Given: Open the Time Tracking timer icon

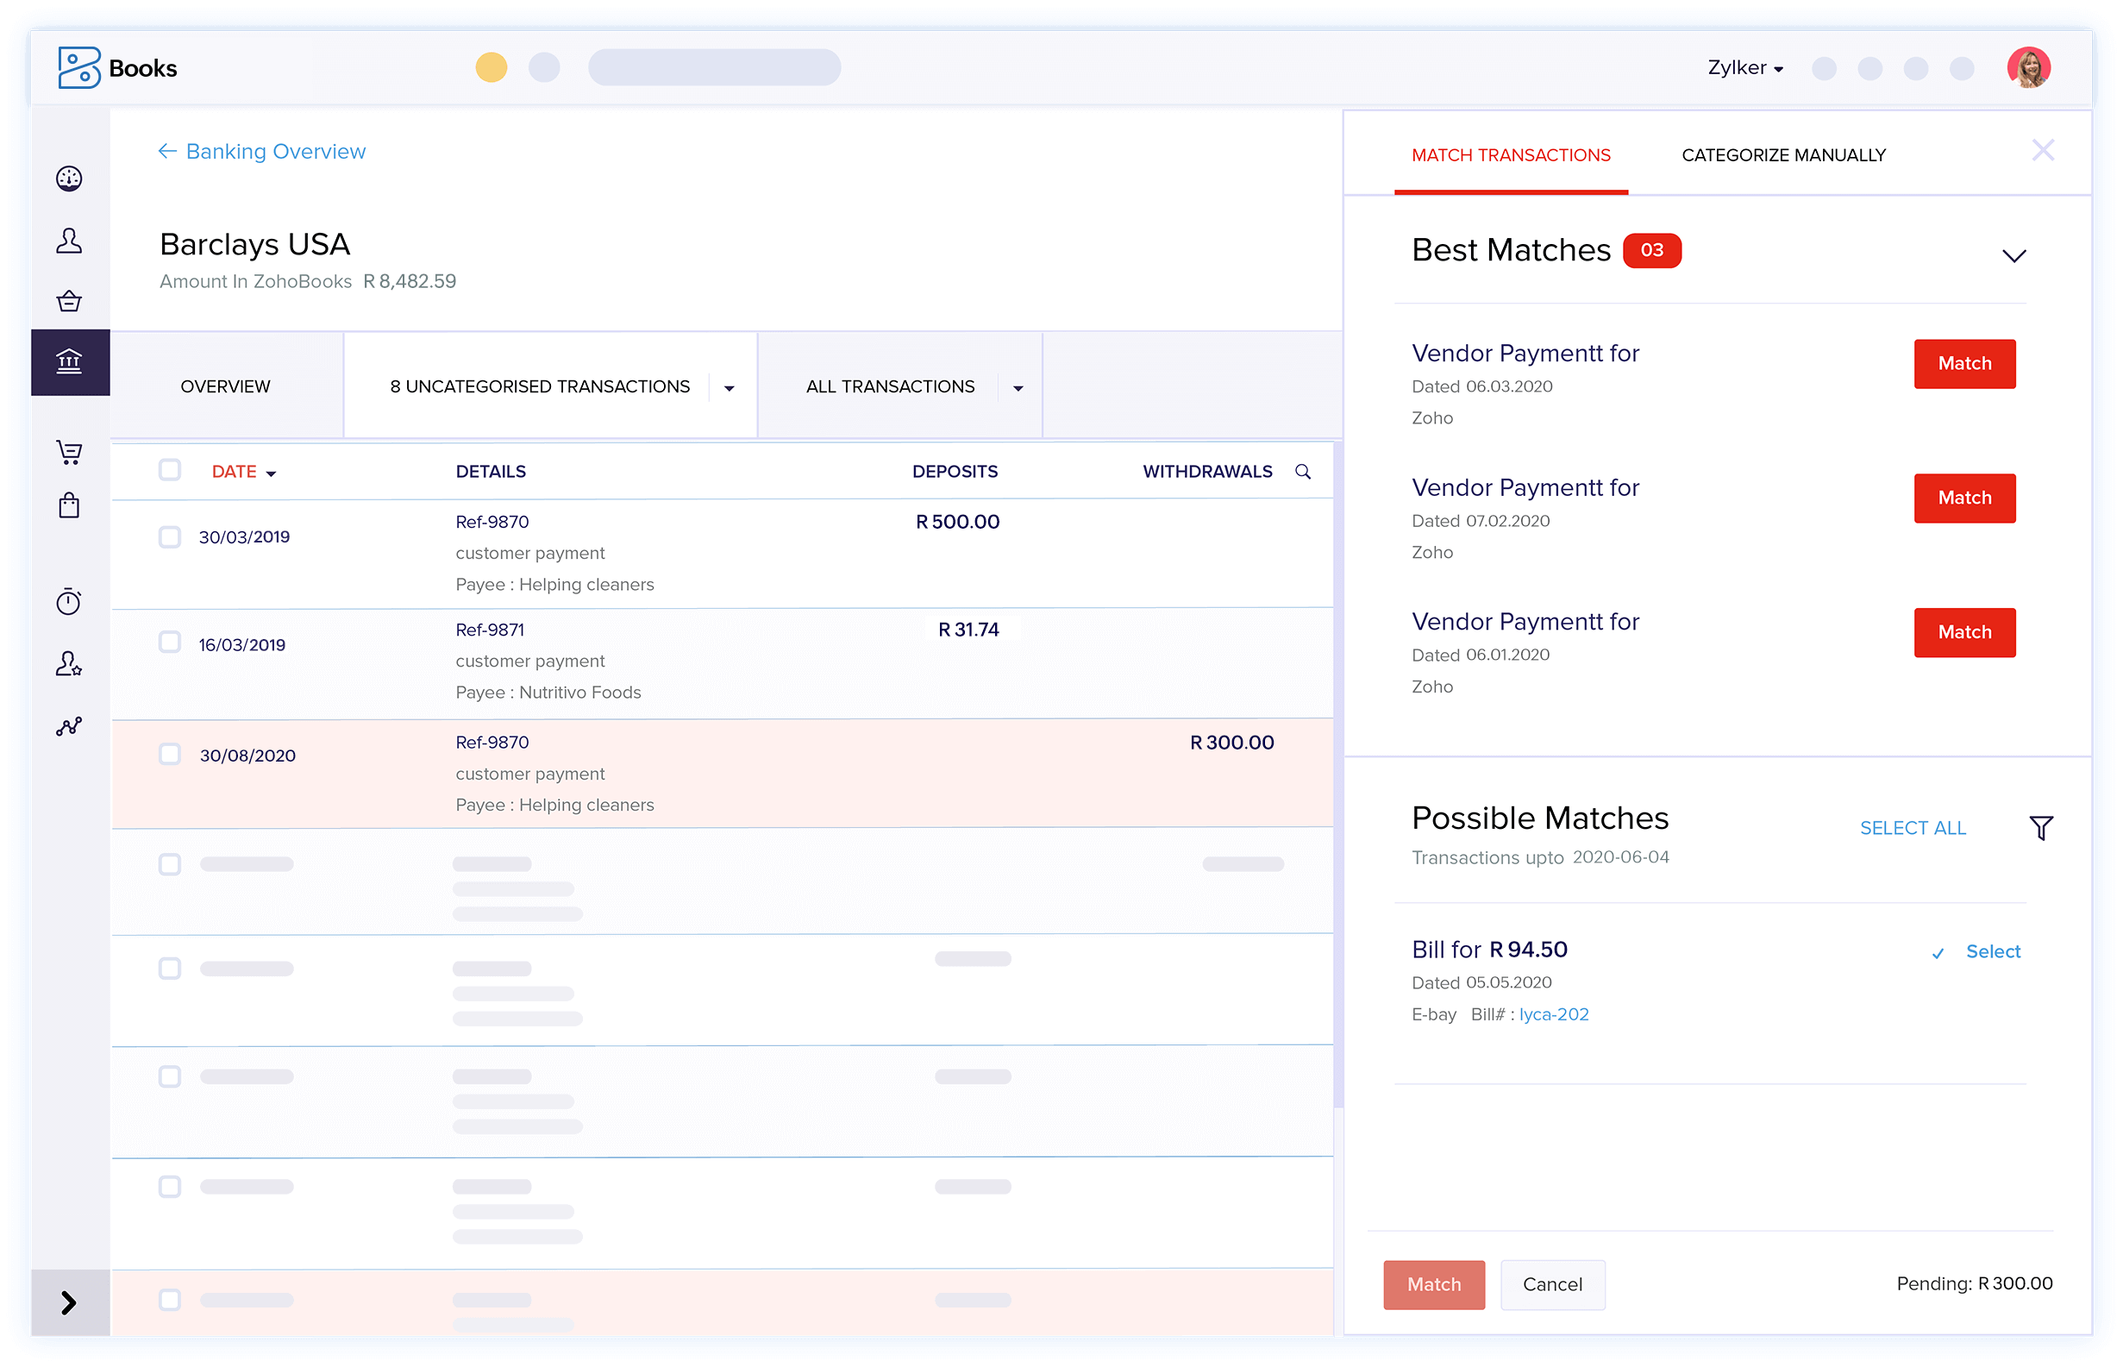Looking at the screenshot, I should coord(69,601).
